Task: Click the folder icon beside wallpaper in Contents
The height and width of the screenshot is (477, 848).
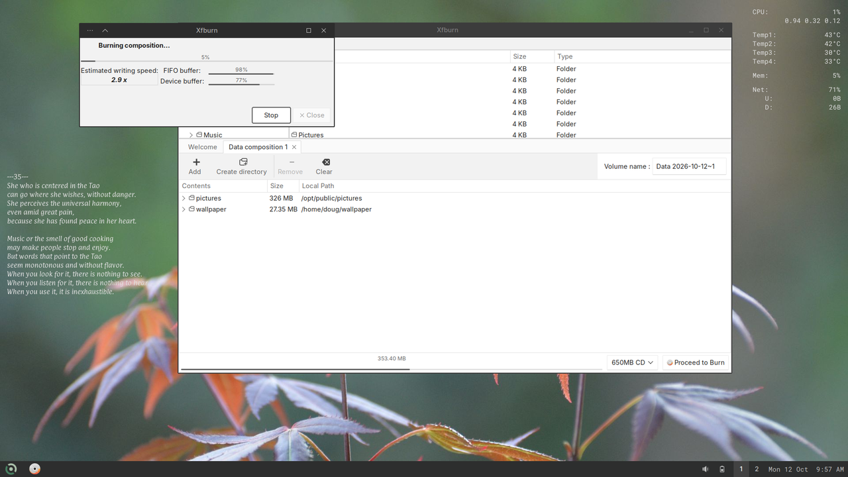Action: (x=191, y=209)
